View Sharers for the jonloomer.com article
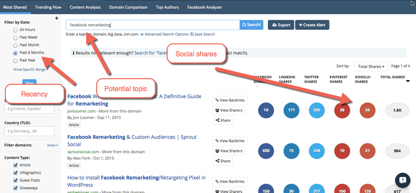 229,110
